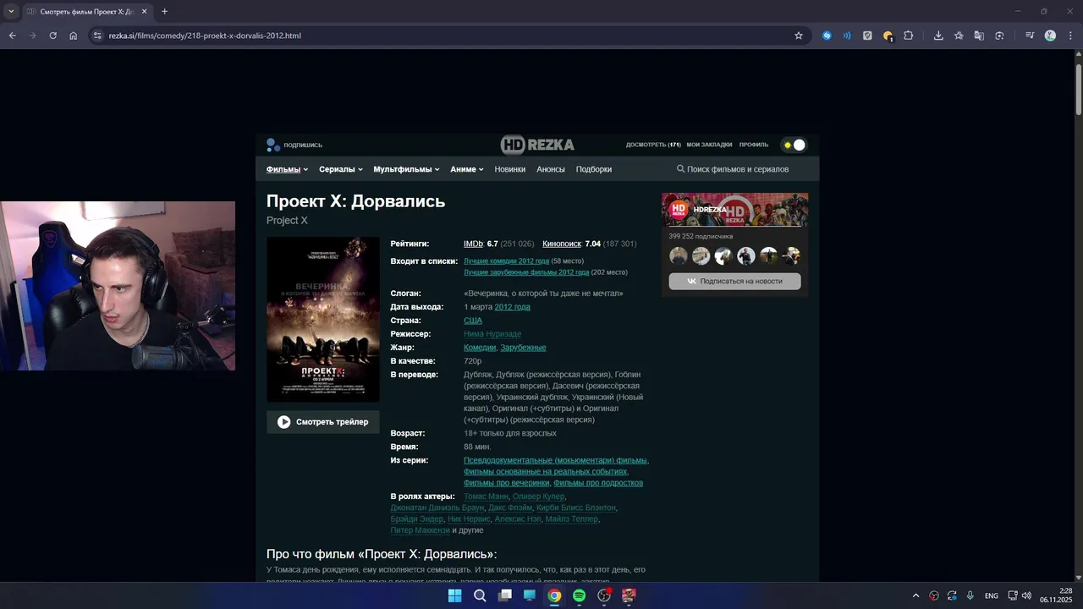The height and width of the screenshot is (609, 1083).
Task: Open Лучшие комедии 2012 года list
Action: point(506,261)
